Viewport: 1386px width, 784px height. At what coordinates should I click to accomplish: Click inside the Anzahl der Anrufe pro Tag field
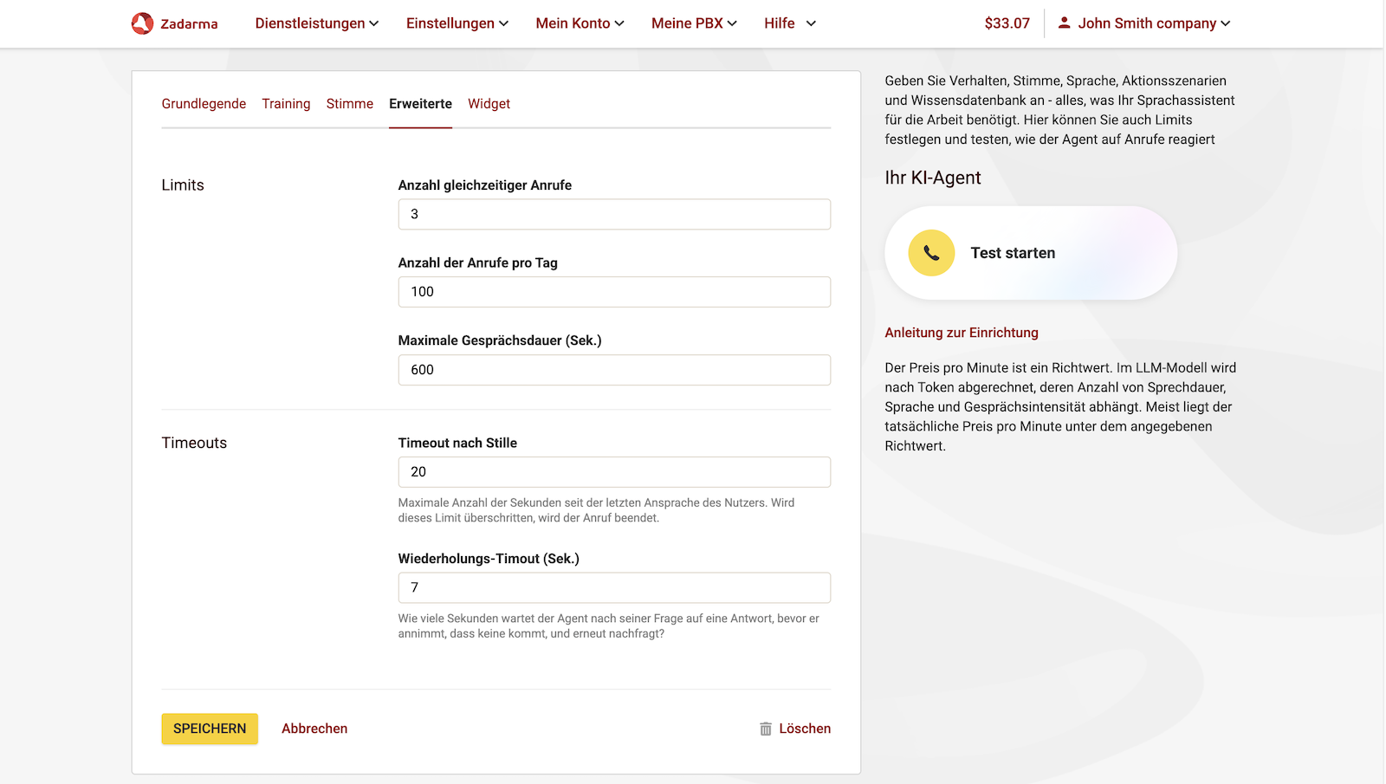click(x=614, y=292)
